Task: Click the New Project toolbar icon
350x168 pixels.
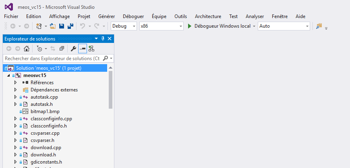Action: [39, 26]
